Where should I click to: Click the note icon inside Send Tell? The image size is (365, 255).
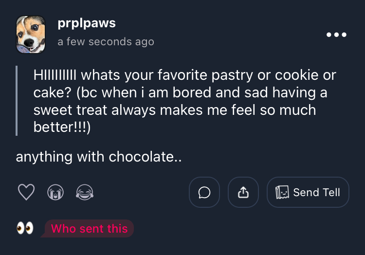pyautogui.click(x=283, y=193)
